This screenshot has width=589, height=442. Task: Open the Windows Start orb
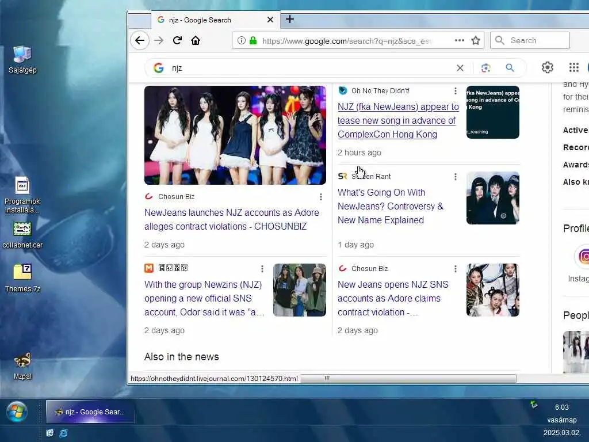coord(17,411)
